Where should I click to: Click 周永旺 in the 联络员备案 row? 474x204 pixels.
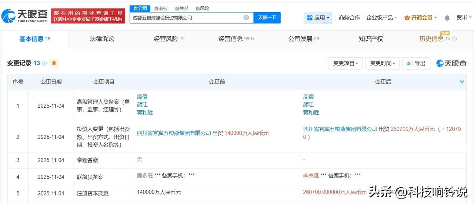(145, 175)
